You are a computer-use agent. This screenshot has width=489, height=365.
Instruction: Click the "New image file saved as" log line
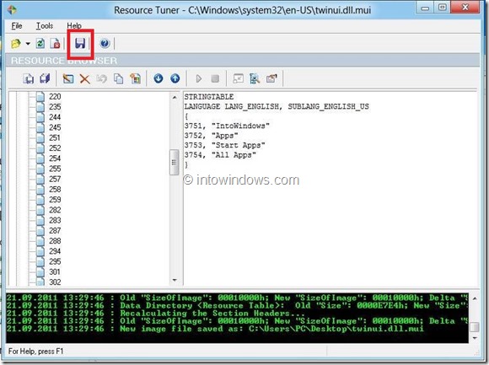pos(215,329)
